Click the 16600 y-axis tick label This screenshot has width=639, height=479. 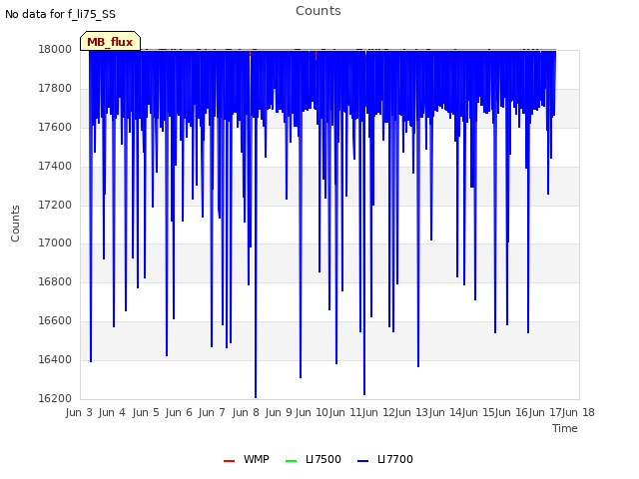pos(55,320)
